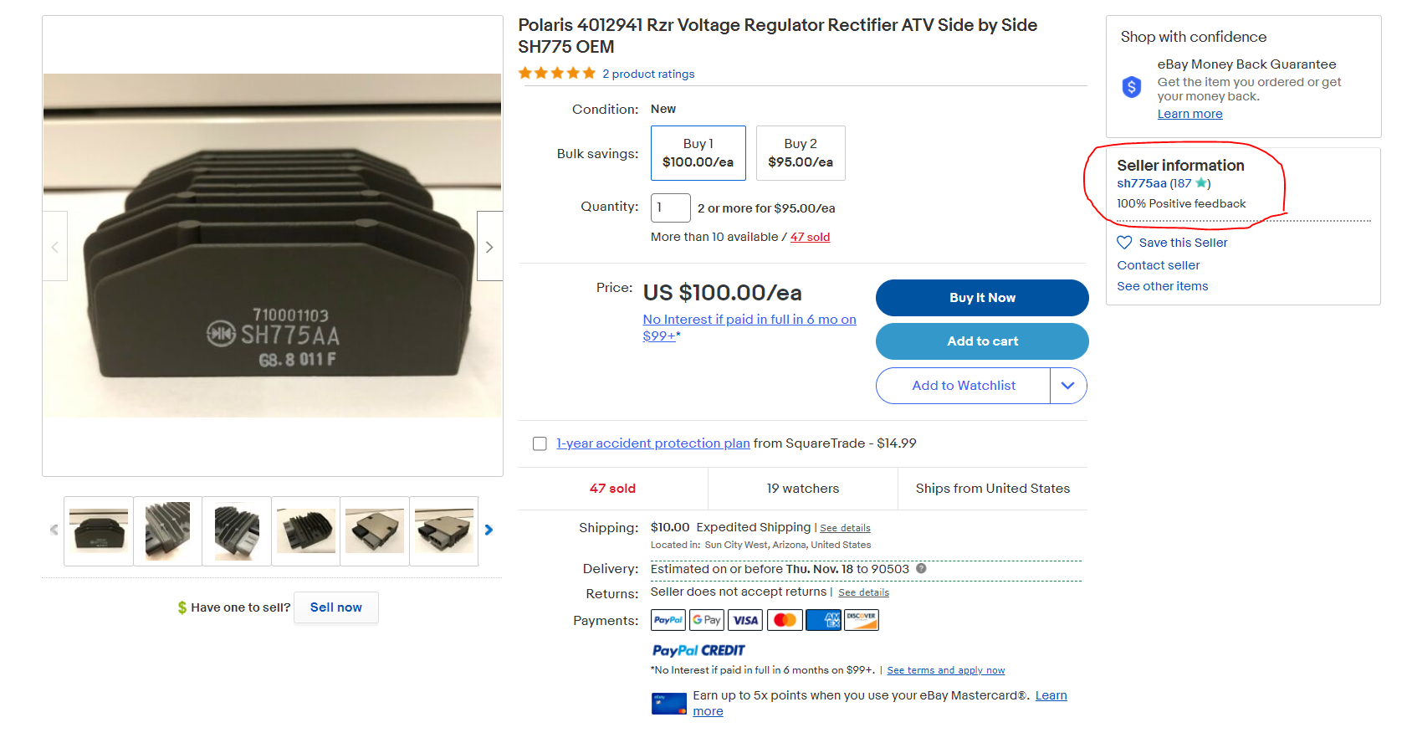Viewport: 1412px width, 743px height.
Task: Select the Buy 2 at $95.00/ea option
Action: pos(801,153)
